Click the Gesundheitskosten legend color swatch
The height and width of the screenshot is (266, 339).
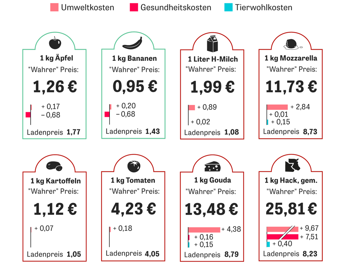(x=134, y=7)
